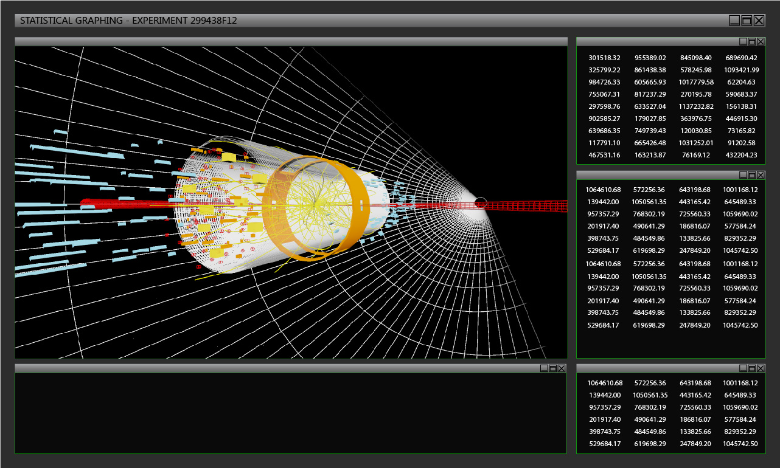Select the value 297598.76
The height and width of the screenshot is (468, 780).
pyautogui.click(x=605, y=106)
